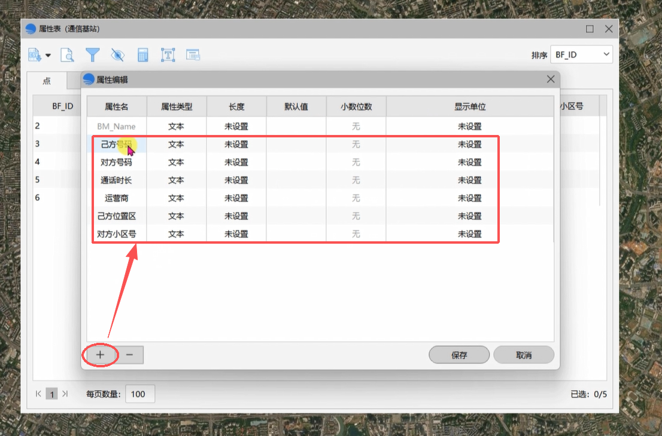This screenshot has height=436, width=662.
Task: Select the 点 tab
Action: 47,81
